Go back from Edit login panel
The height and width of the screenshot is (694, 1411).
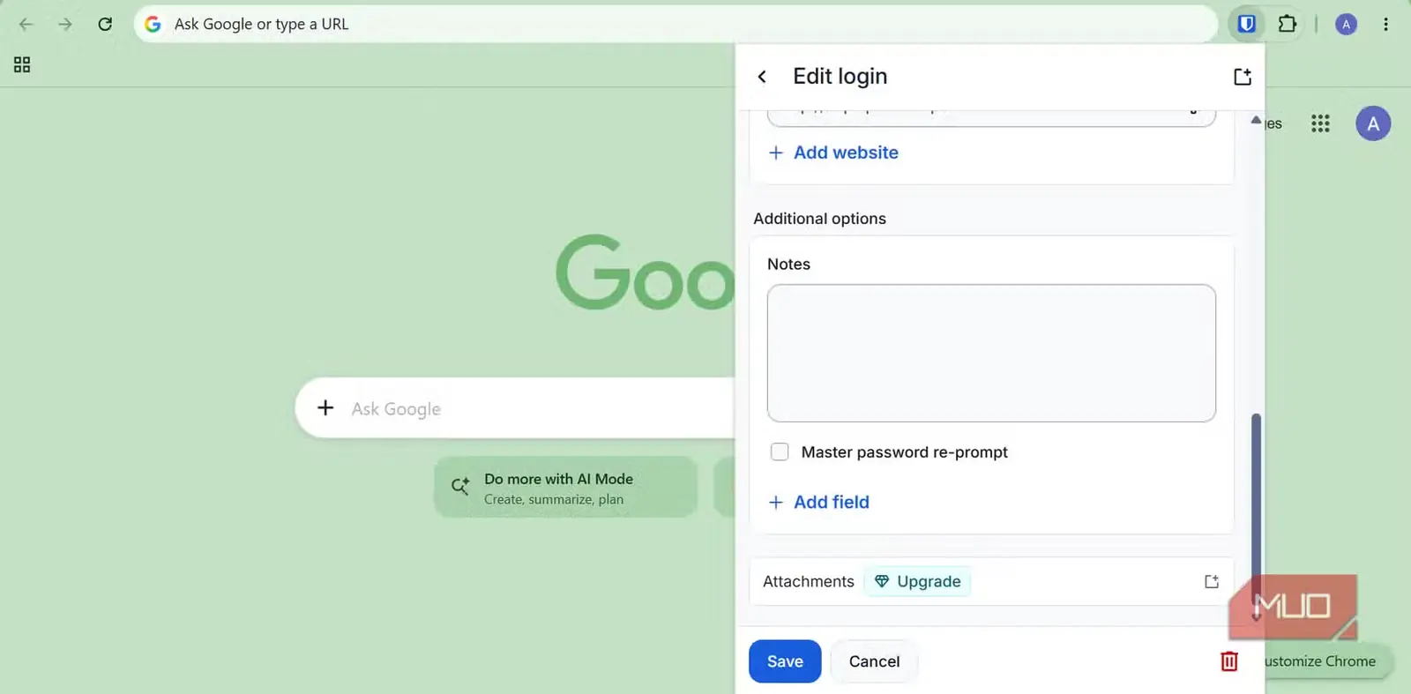tap(762, 77)
